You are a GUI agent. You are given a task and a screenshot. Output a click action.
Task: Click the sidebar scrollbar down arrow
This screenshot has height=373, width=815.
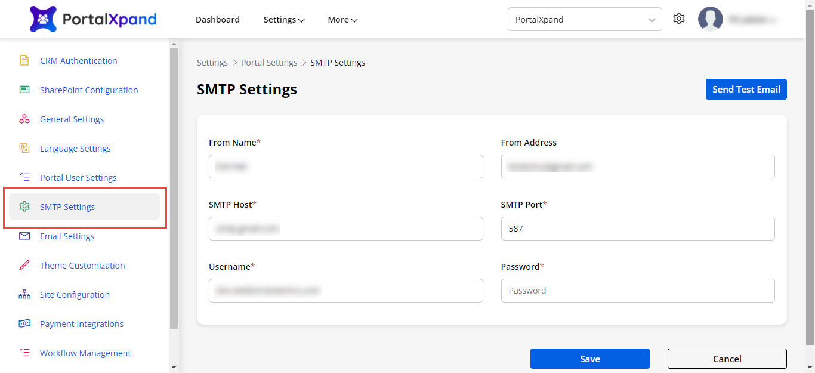point(174,368)
